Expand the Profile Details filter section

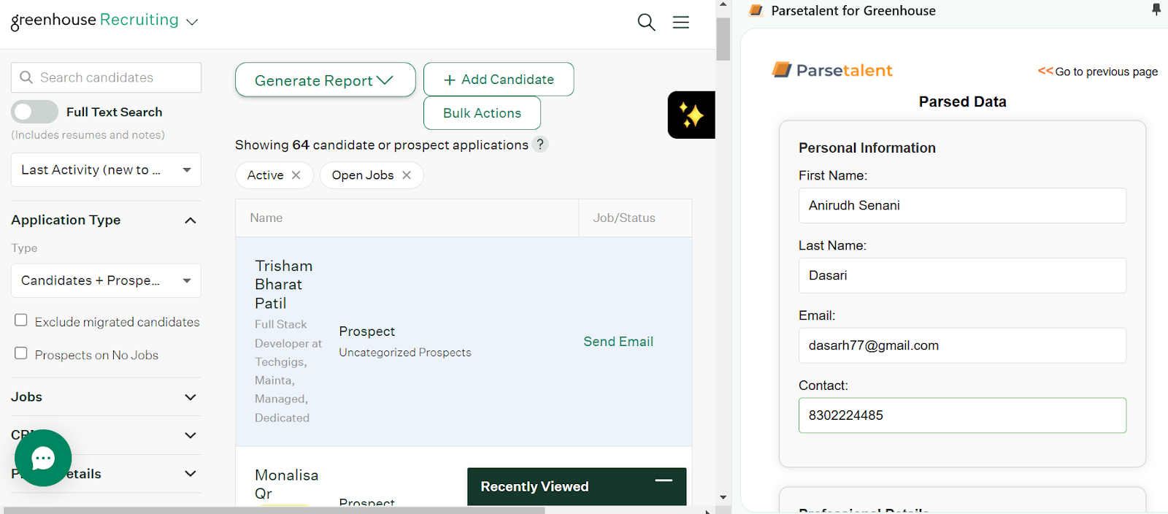(191, 473)
